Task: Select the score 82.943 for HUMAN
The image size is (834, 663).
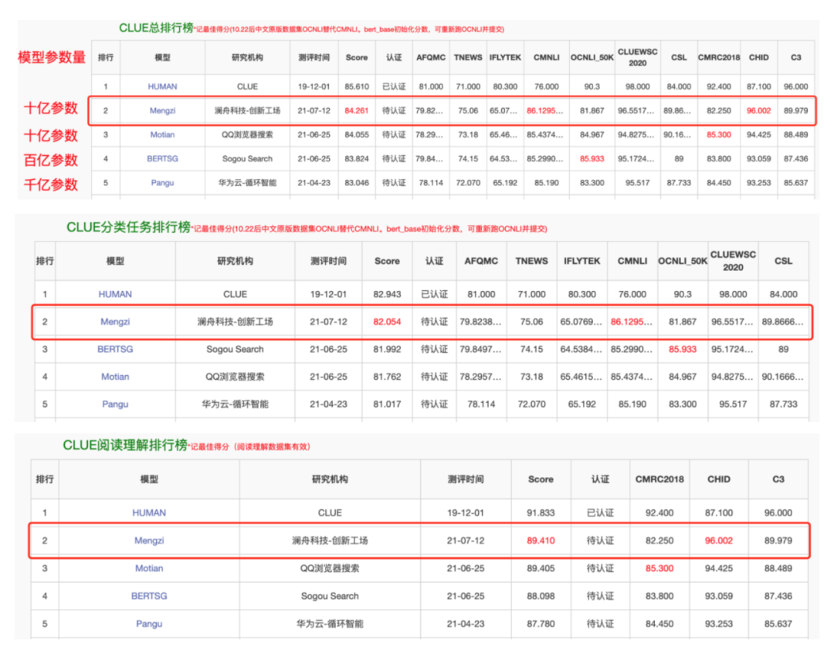Action: 387,294
